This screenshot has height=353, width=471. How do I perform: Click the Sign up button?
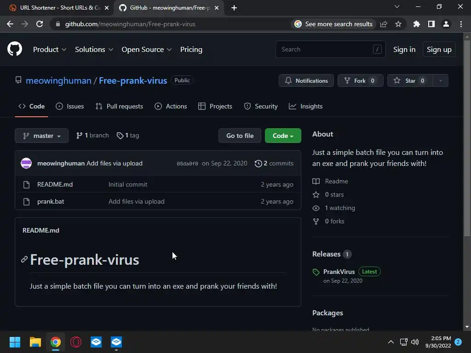[439, 50]
